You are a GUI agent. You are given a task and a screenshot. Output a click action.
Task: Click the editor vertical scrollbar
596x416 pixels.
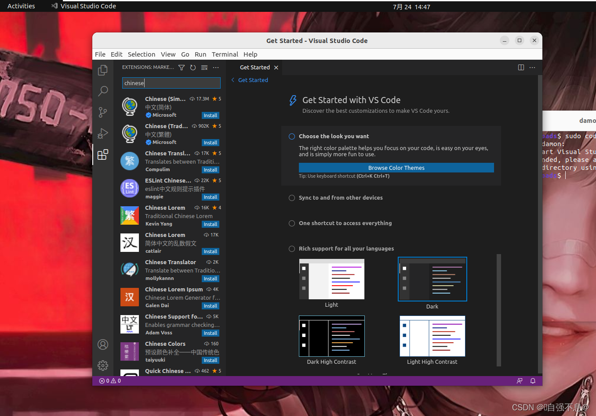coord(540,224)
